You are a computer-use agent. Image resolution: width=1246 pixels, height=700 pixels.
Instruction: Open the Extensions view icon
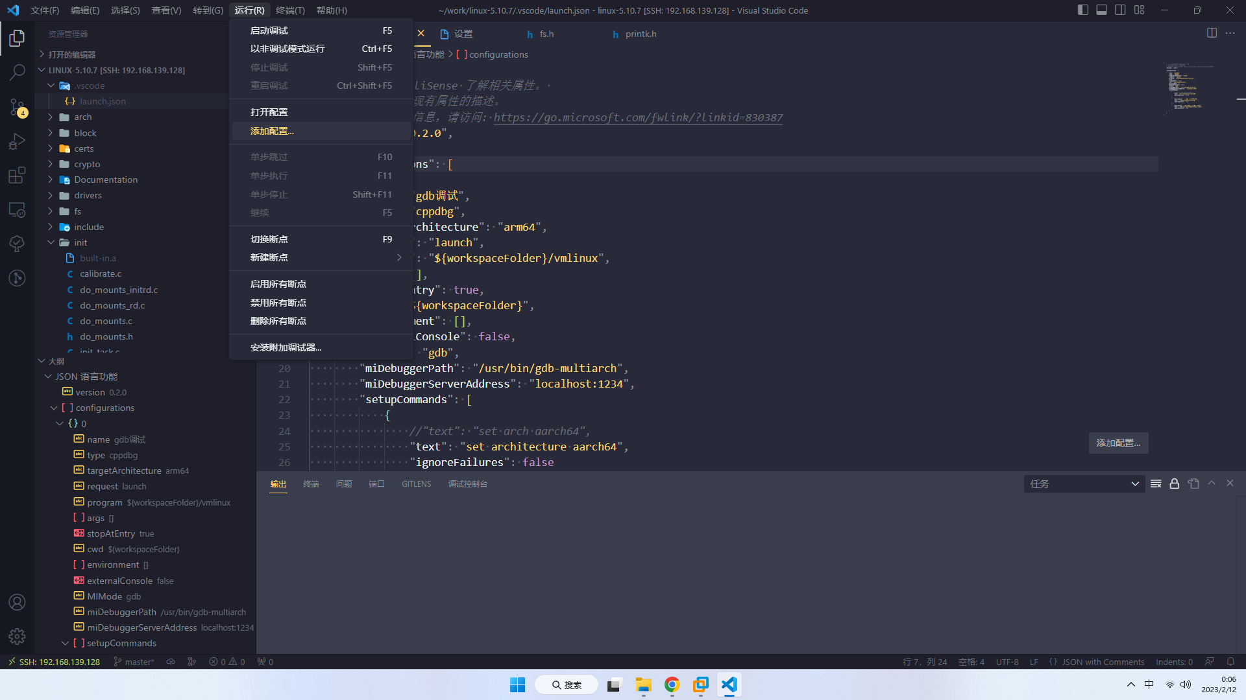(17, 176)
